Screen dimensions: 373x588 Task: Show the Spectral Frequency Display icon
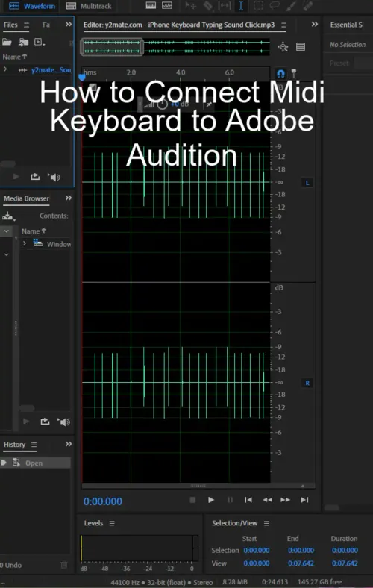151,5
